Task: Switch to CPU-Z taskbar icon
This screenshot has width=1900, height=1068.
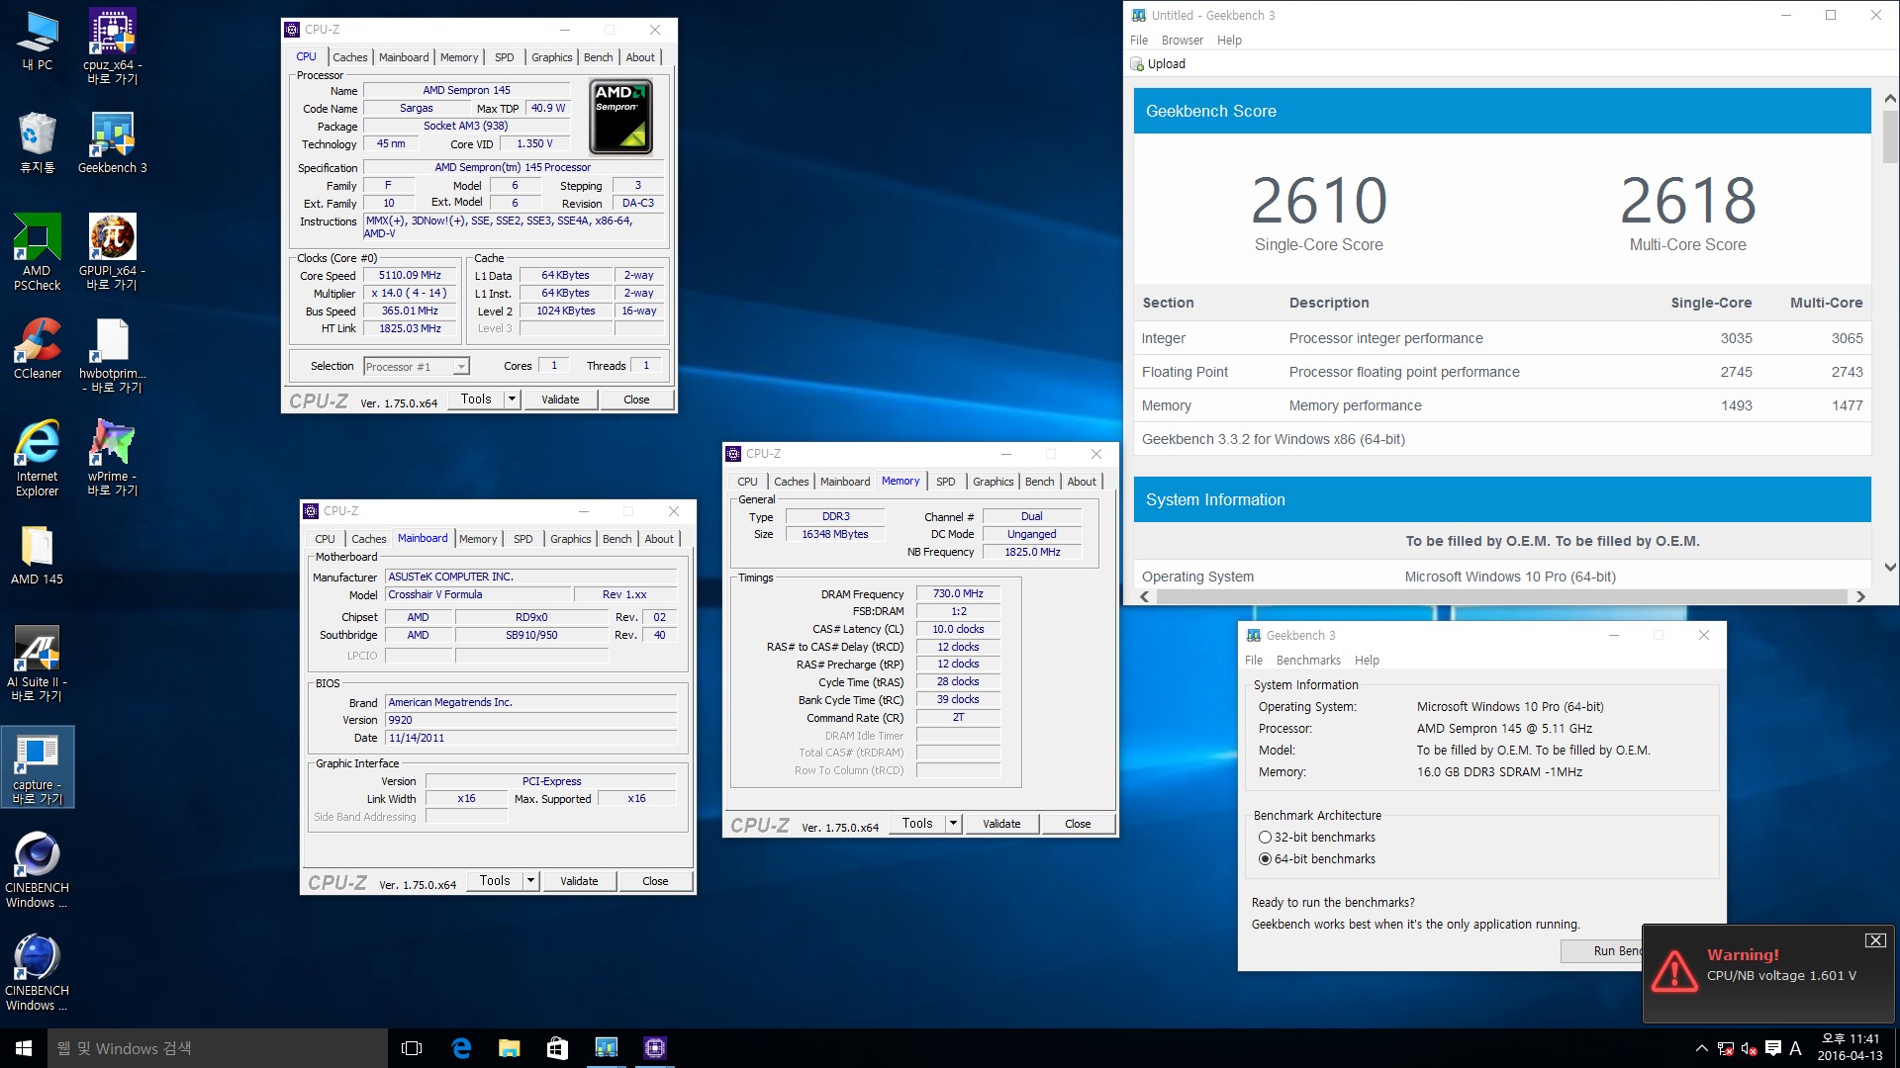Action: click(654, 1048)
